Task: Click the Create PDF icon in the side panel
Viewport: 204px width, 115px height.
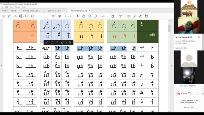Action: tap(178, 93)
